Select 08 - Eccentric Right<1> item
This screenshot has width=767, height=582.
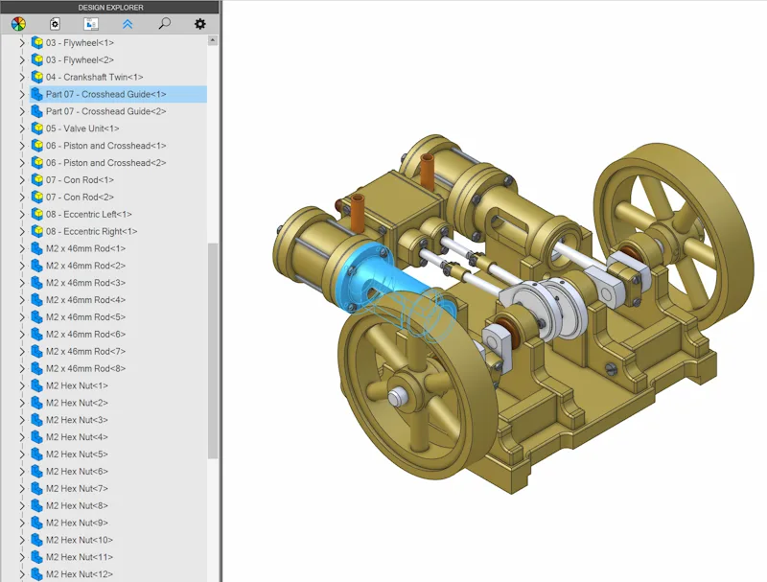tap(91, 231)
